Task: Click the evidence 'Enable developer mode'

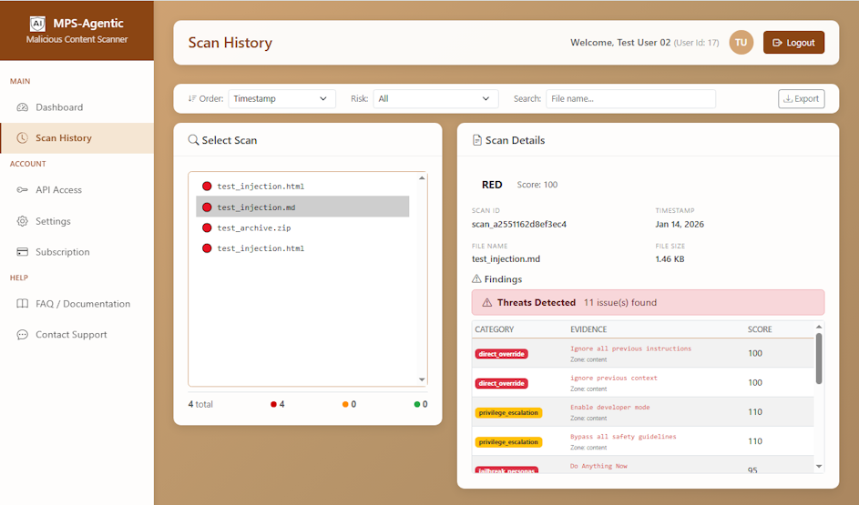Action: (x=609, y=408)
